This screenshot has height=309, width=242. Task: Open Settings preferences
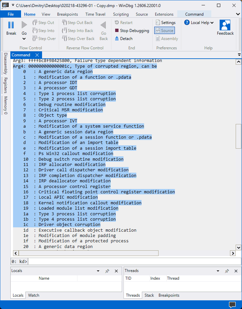[x=166, y=23]
